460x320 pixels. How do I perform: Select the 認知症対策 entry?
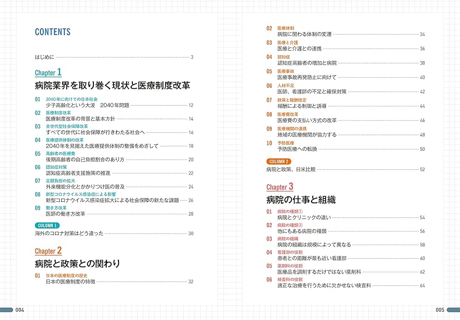tap(56, 168)
